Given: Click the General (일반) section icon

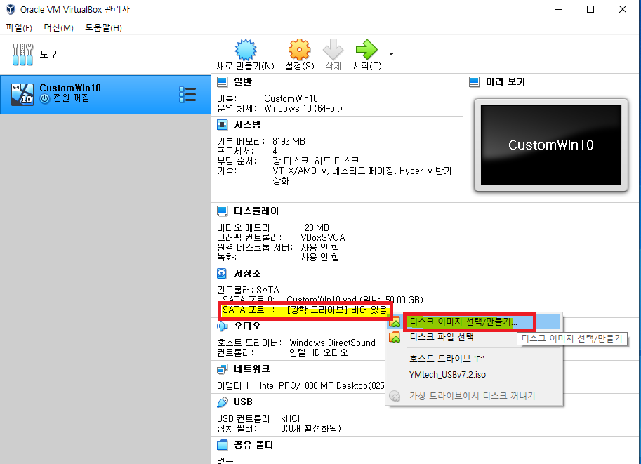Looking at the screenshot, I should (222, 81).
